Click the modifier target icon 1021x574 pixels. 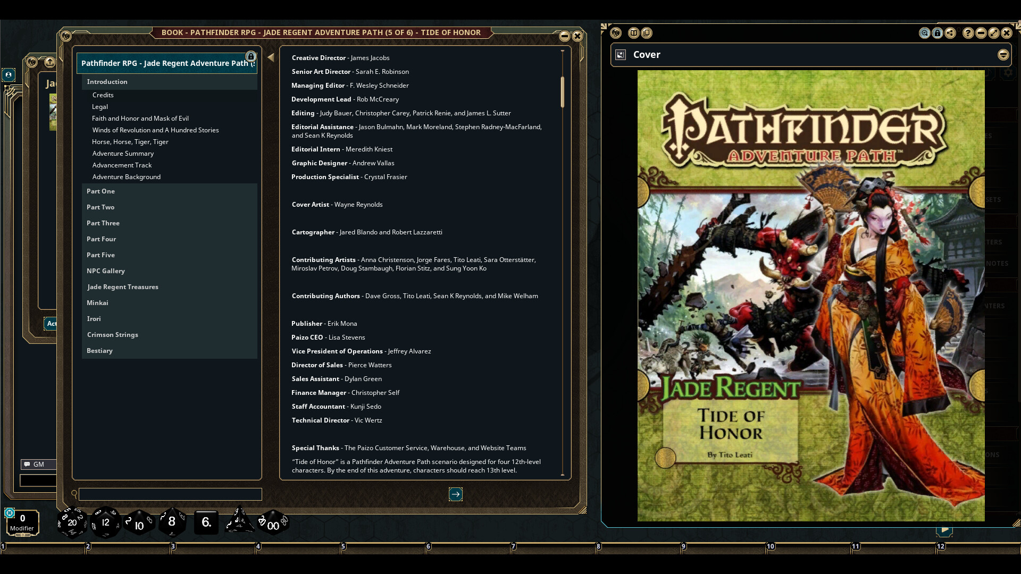[x=10, y=513]
